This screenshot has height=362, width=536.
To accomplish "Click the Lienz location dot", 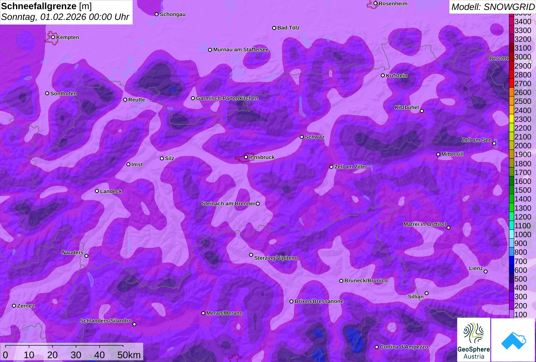I will pyautogui.click(x=485, y=272).
